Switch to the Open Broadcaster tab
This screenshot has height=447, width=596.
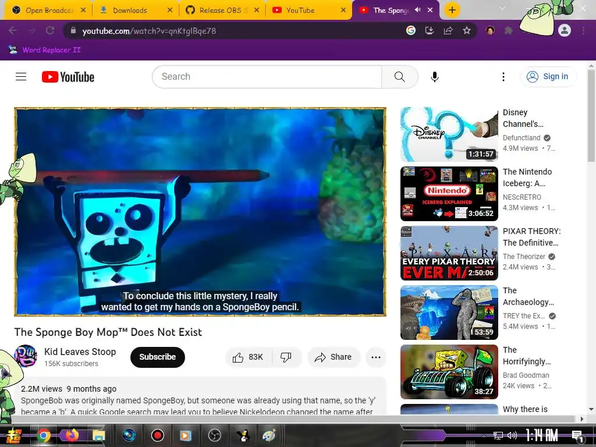tap(48, 10)
